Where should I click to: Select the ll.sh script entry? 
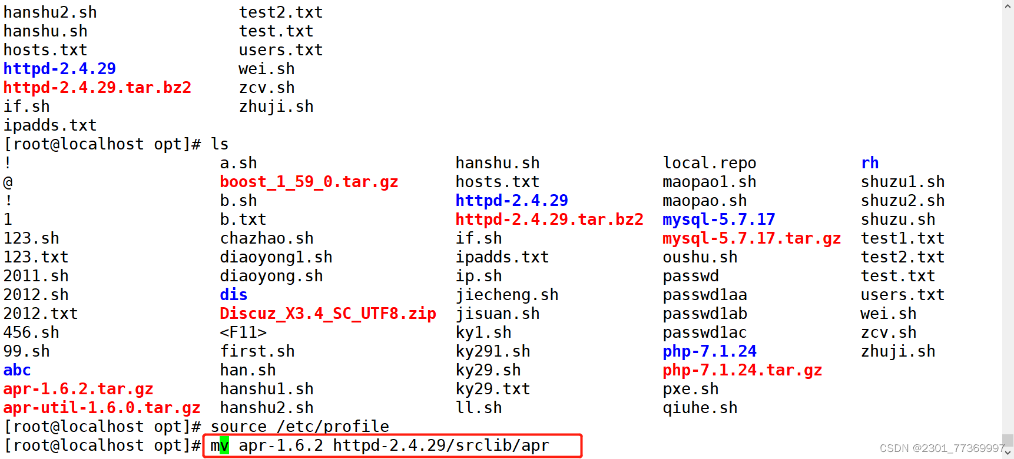[x=479, y=408]
